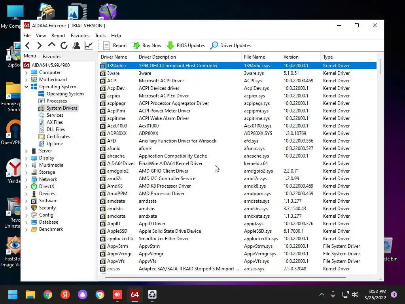This screenshot has height=304, width=405.
Task: Open the Favorites menu
Action: [x=80, y=35]
